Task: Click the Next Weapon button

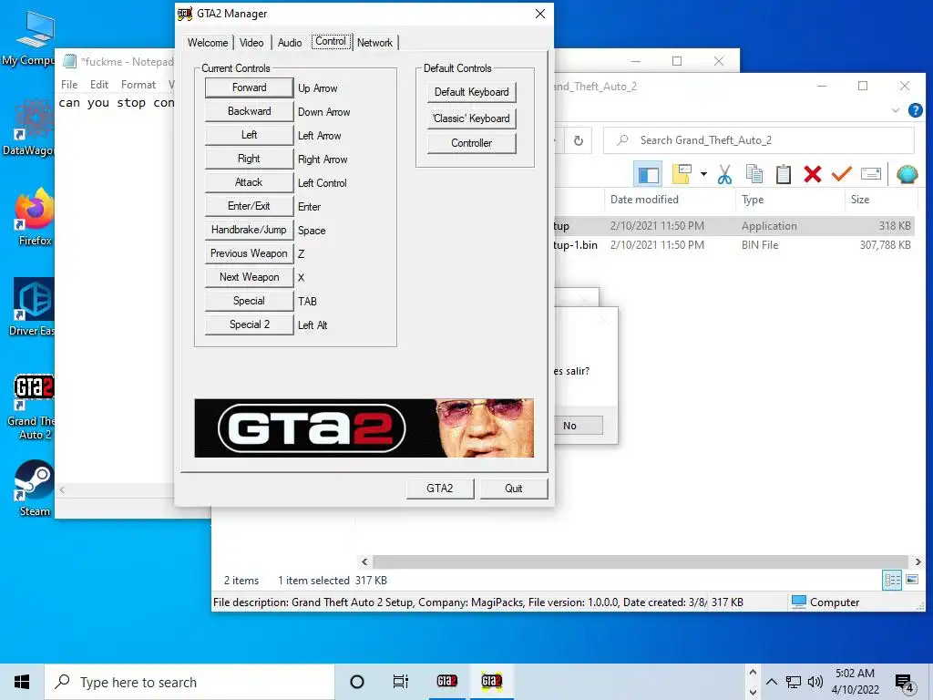Action: pos(250,277)
